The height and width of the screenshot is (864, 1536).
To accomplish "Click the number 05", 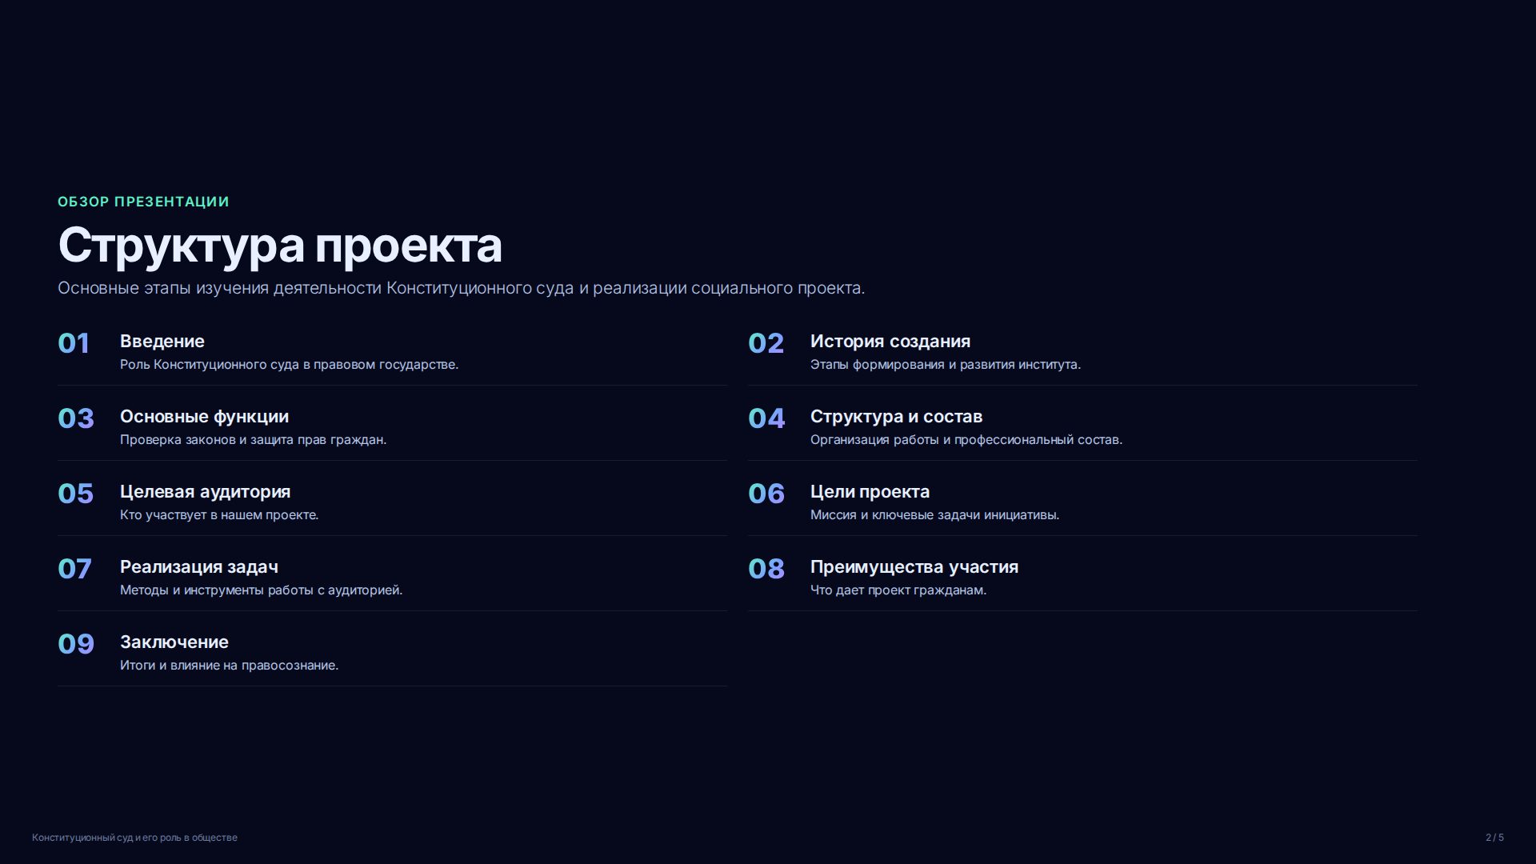I will 75,494.
